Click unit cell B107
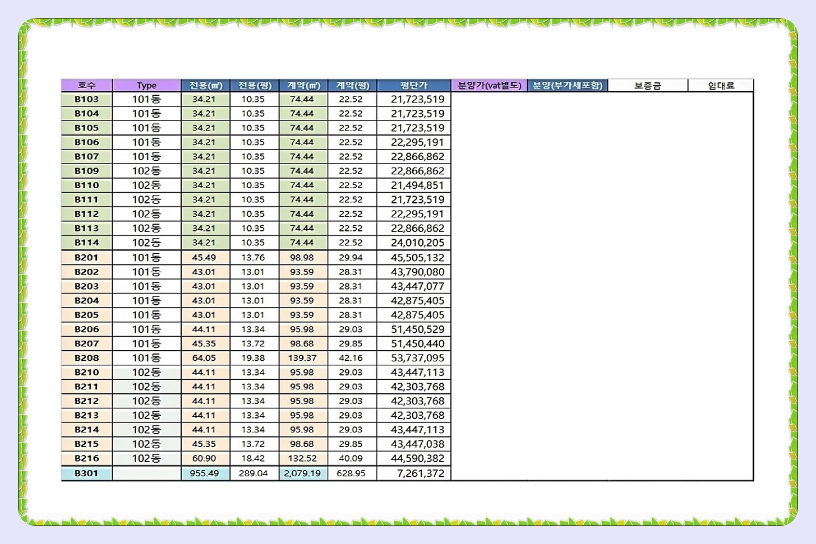 click(86, 156)
